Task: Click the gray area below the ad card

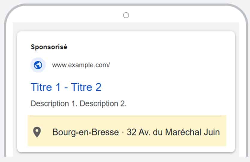Action: tap(126, 155)
